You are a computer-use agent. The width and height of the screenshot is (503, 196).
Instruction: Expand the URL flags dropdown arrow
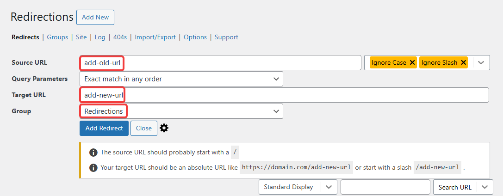point(481,63)
